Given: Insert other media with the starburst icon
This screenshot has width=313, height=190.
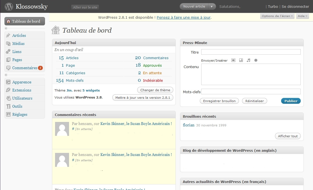Looking at the screenshot, I should coord(256,60).
